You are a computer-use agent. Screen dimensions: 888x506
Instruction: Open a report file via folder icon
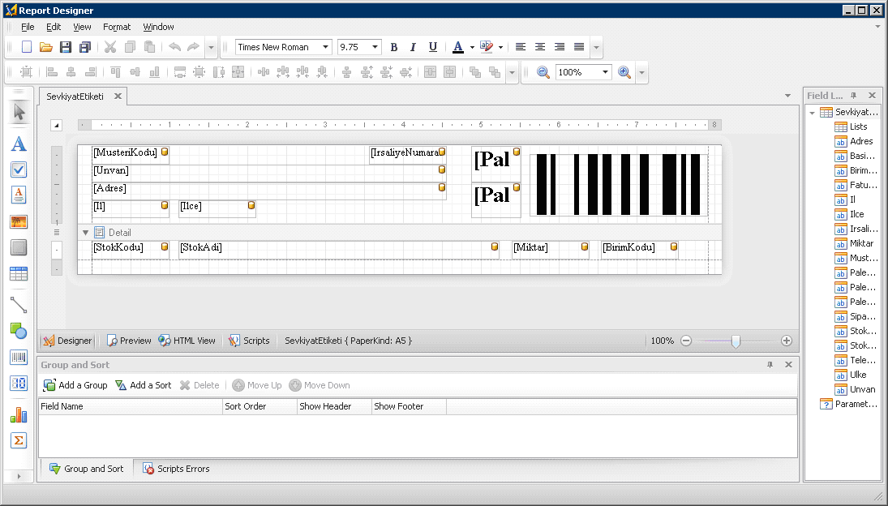pyautogui.click(x=46, y=47)
